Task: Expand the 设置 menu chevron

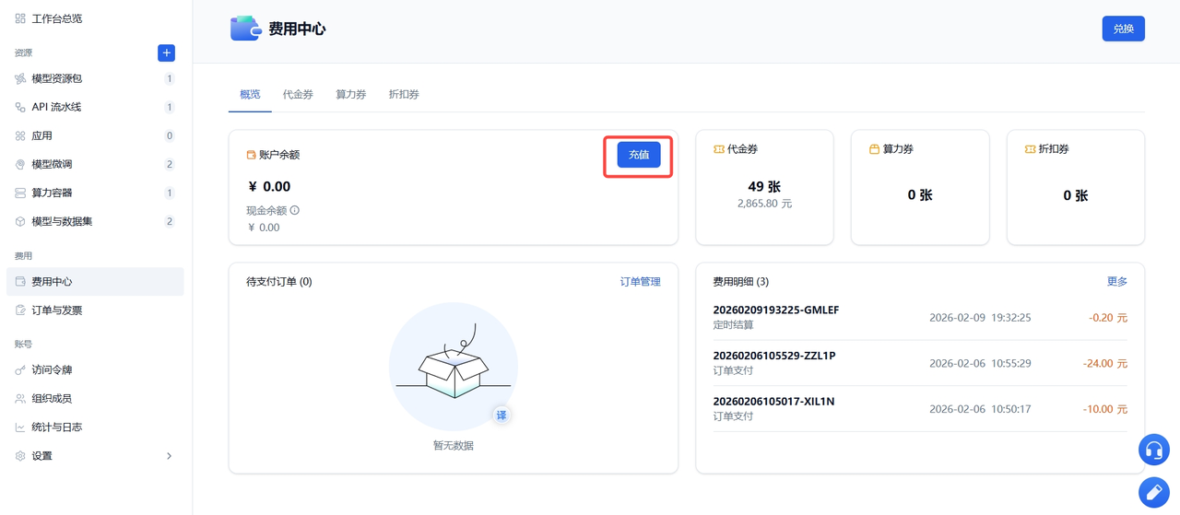Action: coord(169,455)
